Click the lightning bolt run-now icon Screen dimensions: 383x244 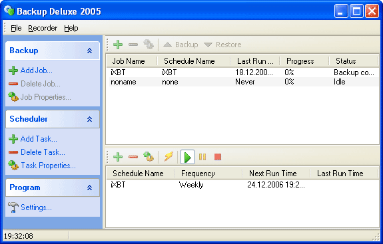pos(169,156)
